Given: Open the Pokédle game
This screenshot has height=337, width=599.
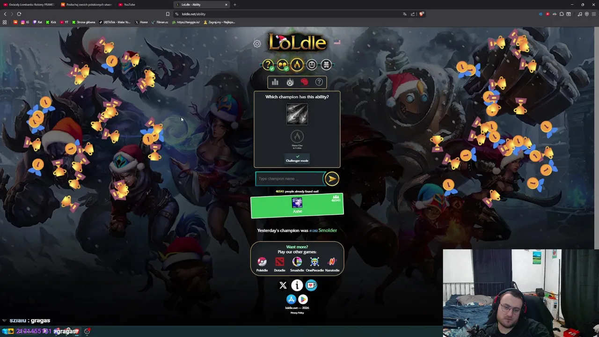Looking at the screenshot, I should [x=262, y=264].
